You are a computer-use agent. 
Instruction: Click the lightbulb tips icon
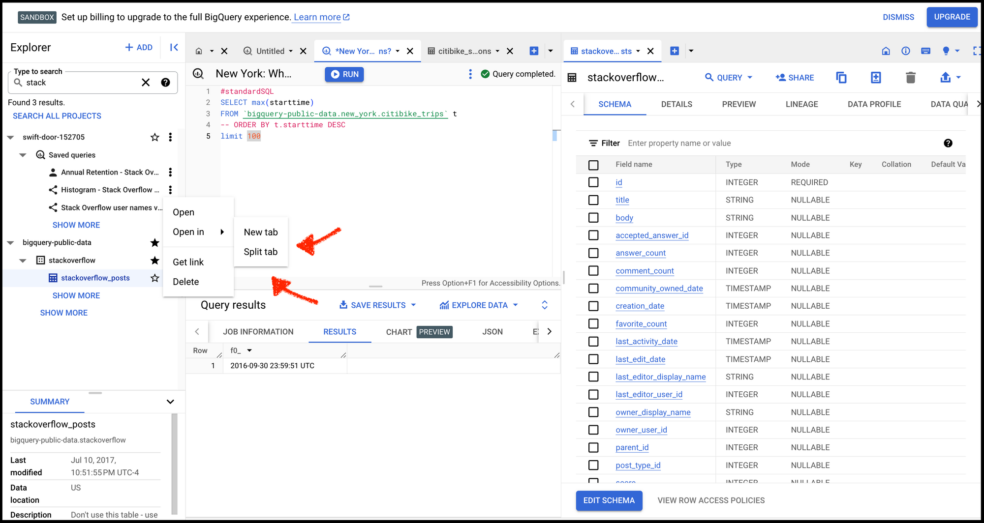946,51
